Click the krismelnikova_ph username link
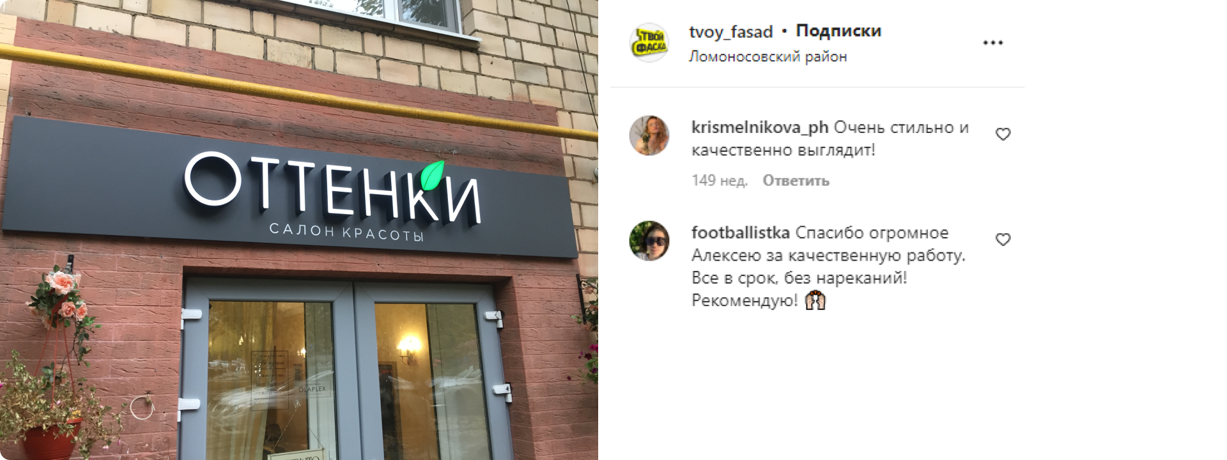 point(760,128)
